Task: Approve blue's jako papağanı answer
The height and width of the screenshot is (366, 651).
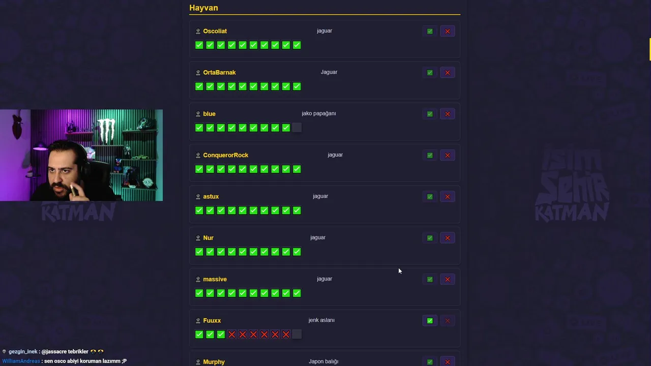Action: pyautogui.click(x=430, y=114)
